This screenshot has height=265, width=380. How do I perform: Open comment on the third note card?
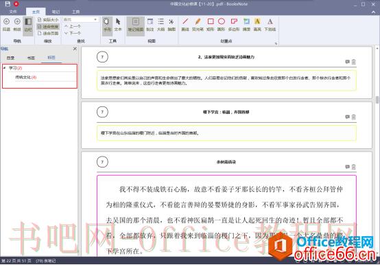pyautogui.click(x=347, y=167)
